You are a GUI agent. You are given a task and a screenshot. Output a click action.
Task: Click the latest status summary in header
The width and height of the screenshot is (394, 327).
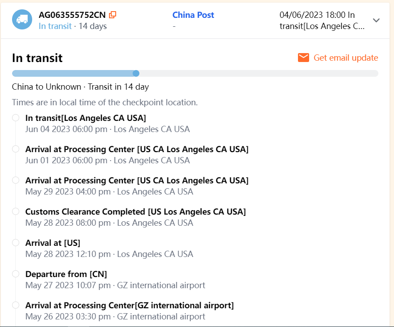(x=322, y=20)
